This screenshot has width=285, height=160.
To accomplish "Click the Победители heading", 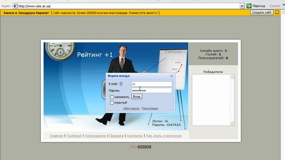I will 213,72.
